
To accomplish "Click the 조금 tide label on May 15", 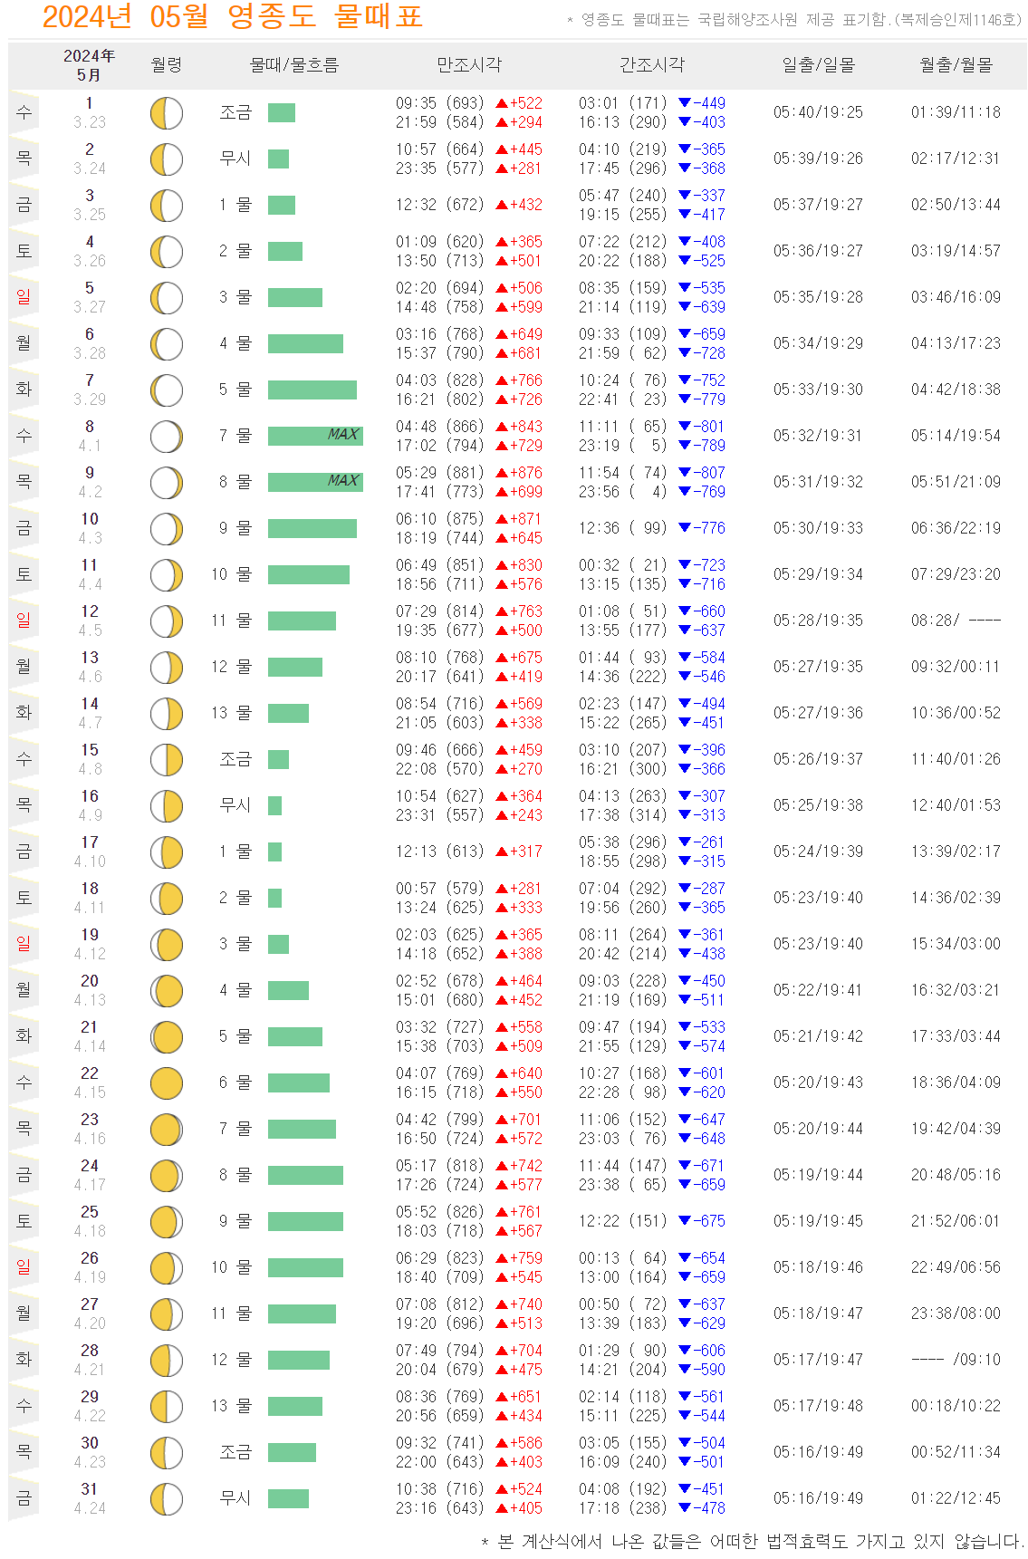I will point(235,759).
